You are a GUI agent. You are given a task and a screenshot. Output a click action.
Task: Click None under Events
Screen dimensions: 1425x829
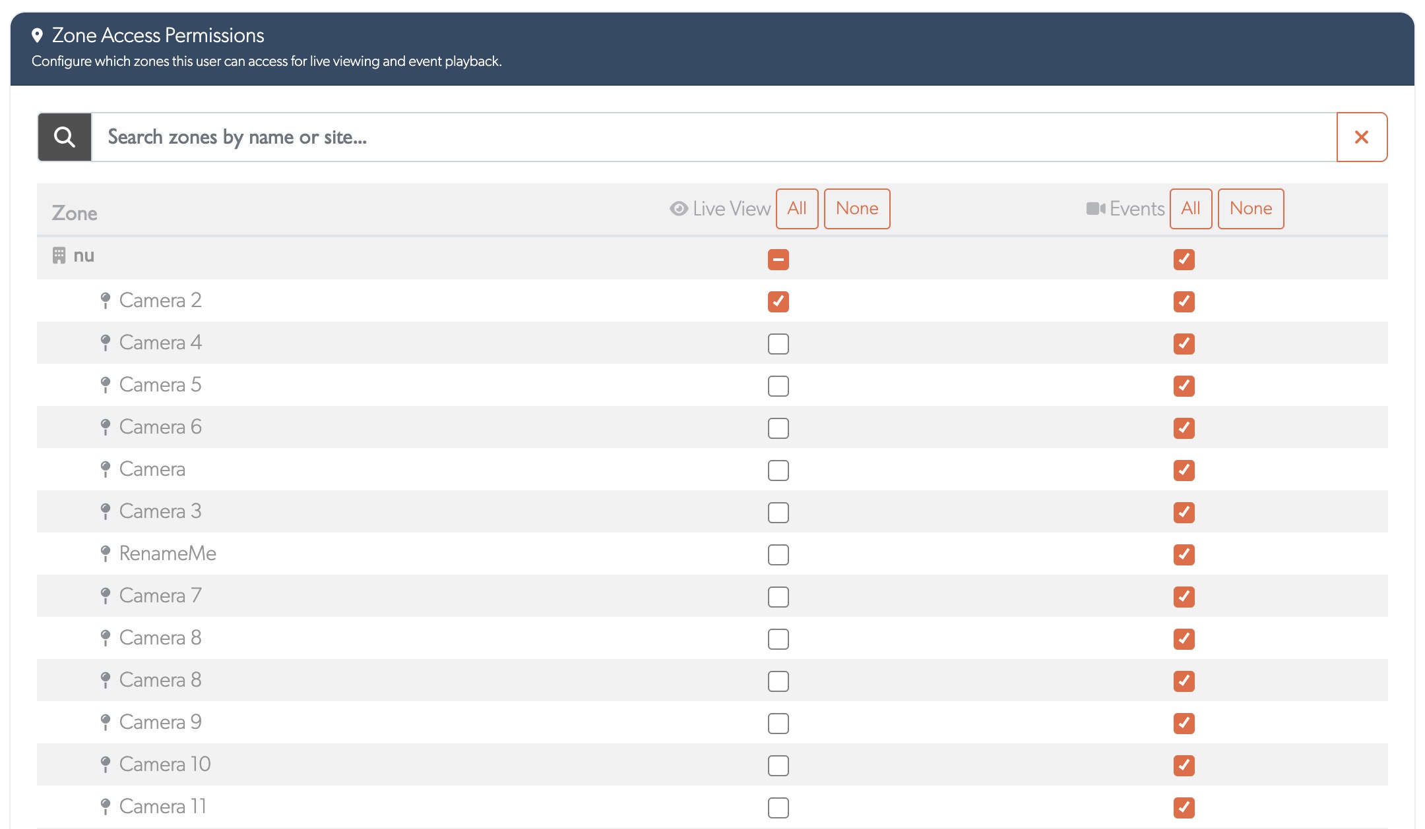pyautogui.click(x=1251, y=208)
